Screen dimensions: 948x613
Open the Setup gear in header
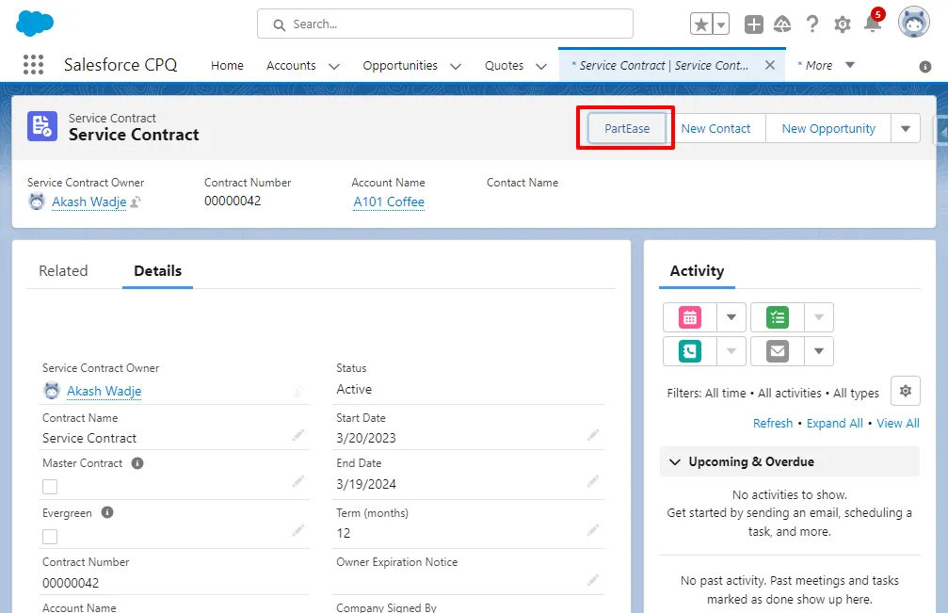coord(843,24)
